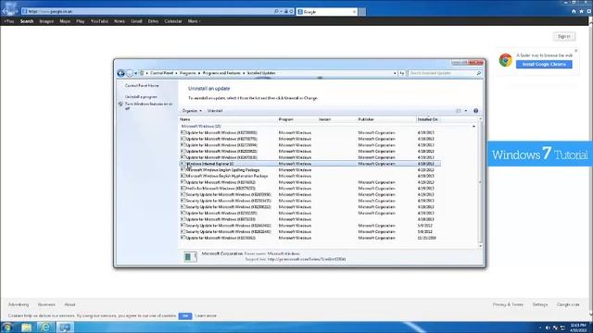Click the Hotfix for Microsoft Windows row icon
Image resolution: width=593 pixels, height=333 pixels.
tap(183, 189)
